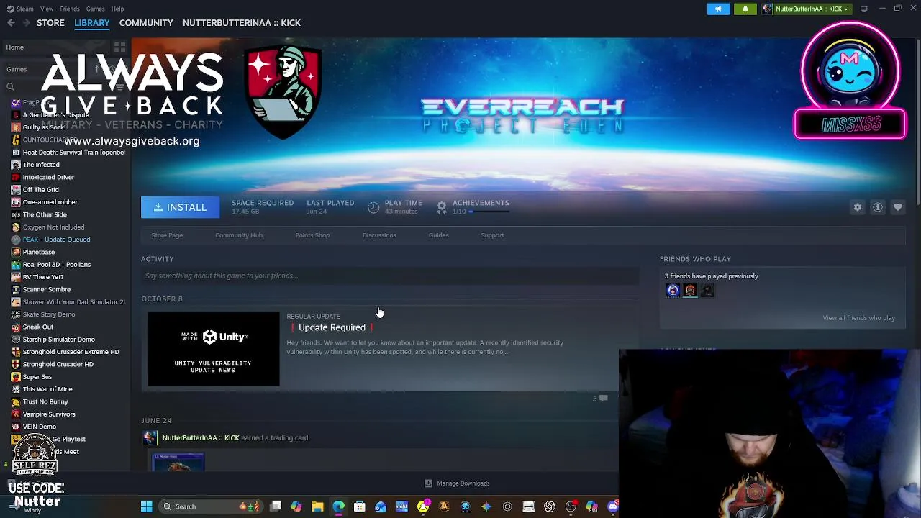
Task: Click View all friends who play
Action: [x=858, y=318]
